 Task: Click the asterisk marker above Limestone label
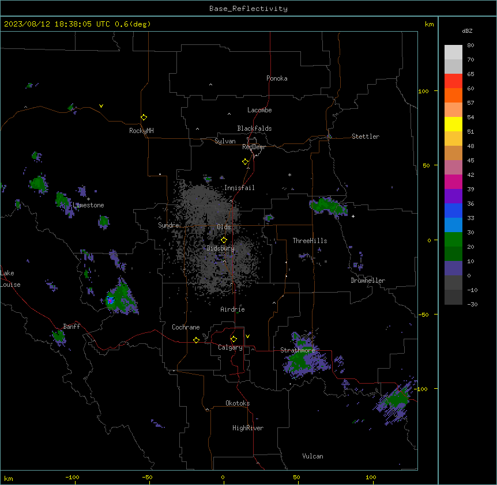point(88,199)
